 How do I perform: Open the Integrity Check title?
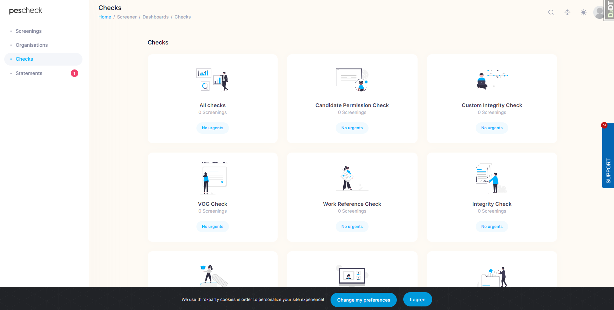(x=492, y=204)
